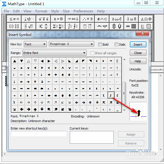Click the Enter new shortcut key(s) field

click(x=39, y=134)
